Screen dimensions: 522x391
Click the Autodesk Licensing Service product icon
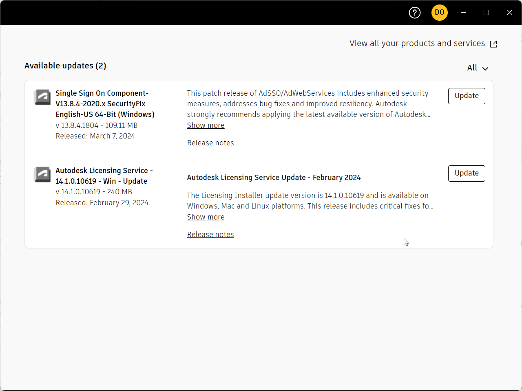(x=42, y=175)
